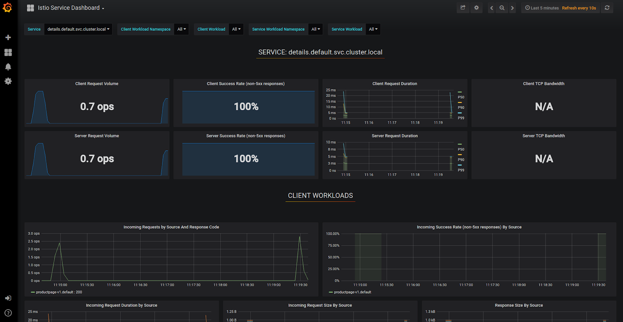
Task: Open the Create plus menu in sidebar
Action: click(x=8, y=37)
